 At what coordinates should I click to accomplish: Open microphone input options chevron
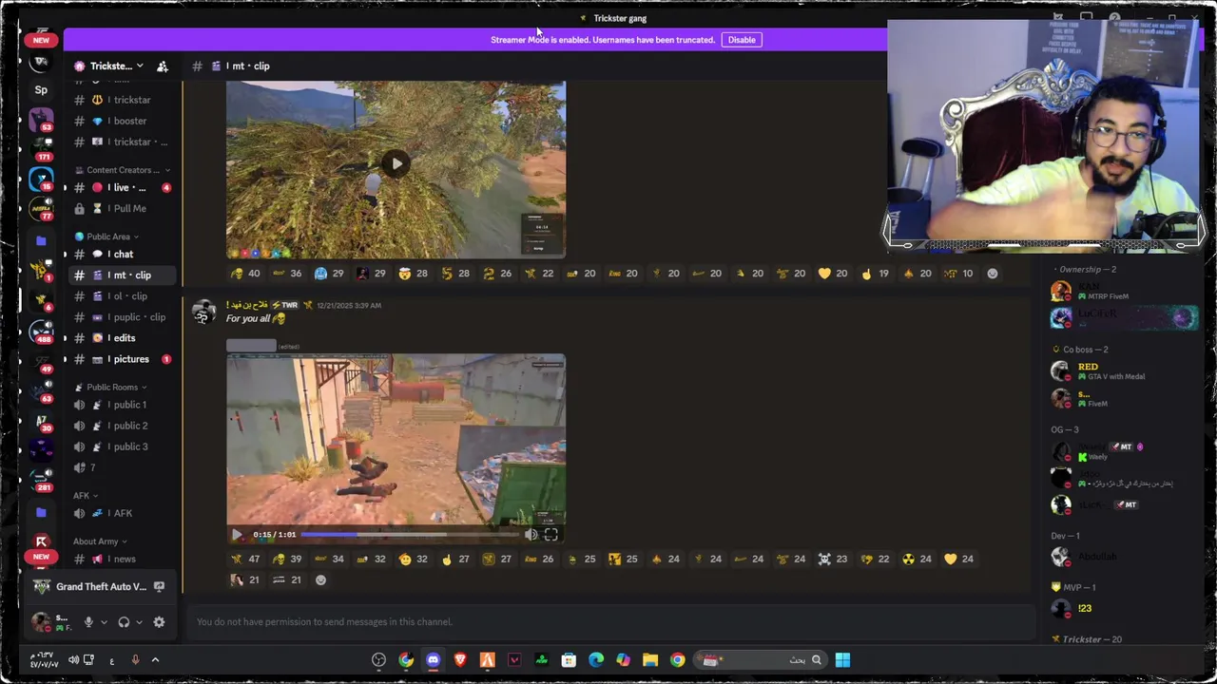pyautogui.click(x=104, y=622)
